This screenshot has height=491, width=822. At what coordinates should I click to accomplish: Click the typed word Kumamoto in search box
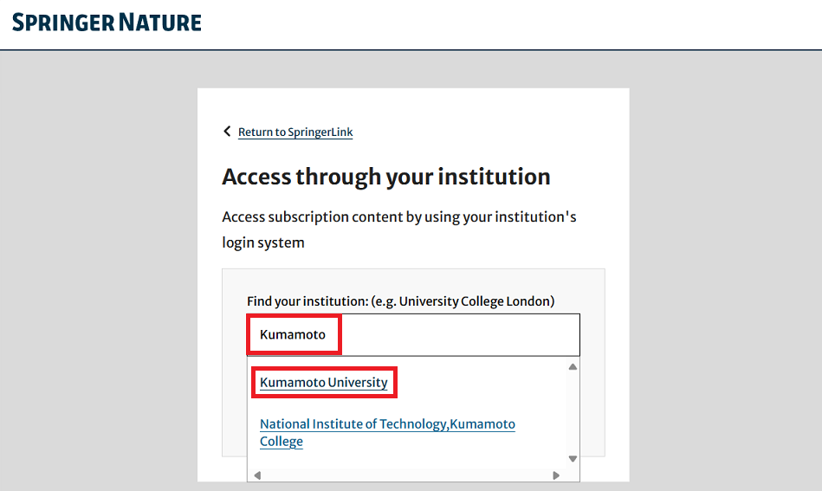tap(293, 335)
